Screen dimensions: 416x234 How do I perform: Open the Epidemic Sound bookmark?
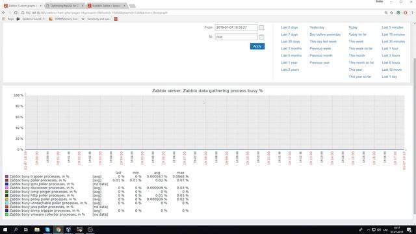[x=31, y=19]
